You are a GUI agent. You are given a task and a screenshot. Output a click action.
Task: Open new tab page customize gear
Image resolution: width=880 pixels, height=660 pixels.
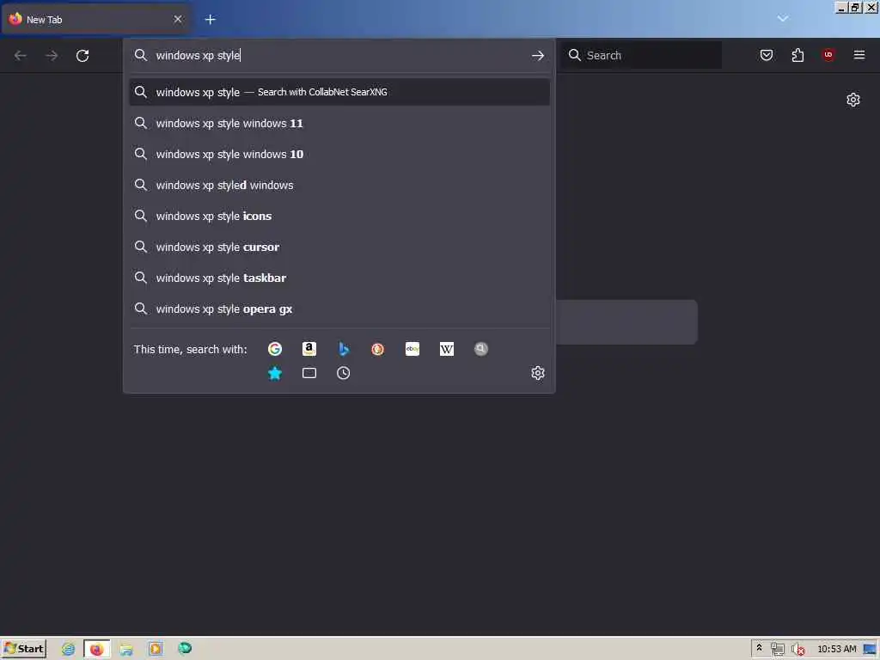tap(853, 100)
